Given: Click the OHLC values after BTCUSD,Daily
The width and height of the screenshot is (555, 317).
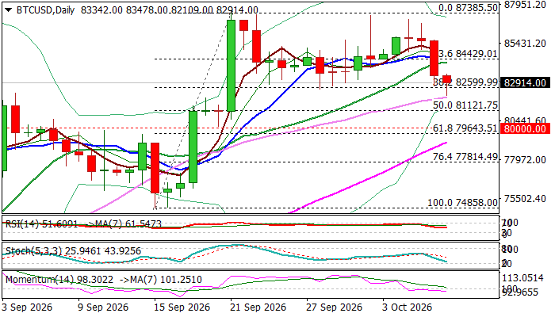Looking at the screenshot, I should [169, 10].
